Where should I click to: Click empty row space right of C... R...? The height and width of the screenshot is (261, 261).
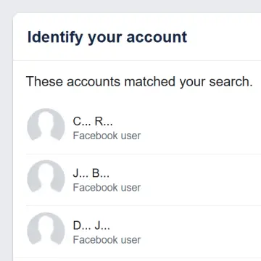201,128
